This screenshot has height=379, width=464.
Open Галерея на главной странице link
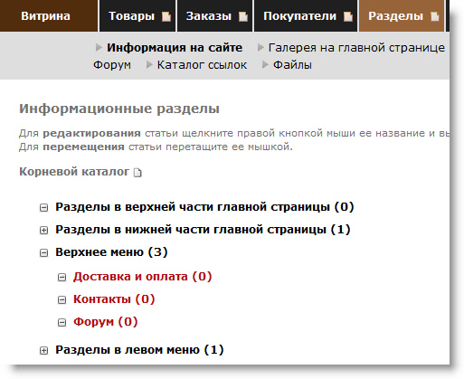coord(356,48)
